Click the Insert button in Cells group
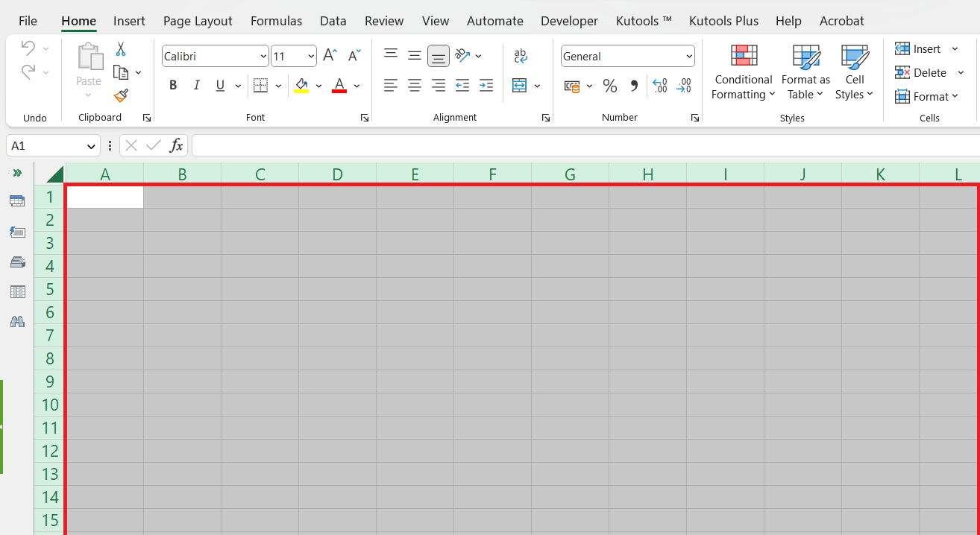980x535 pixels. click(921, 48)
